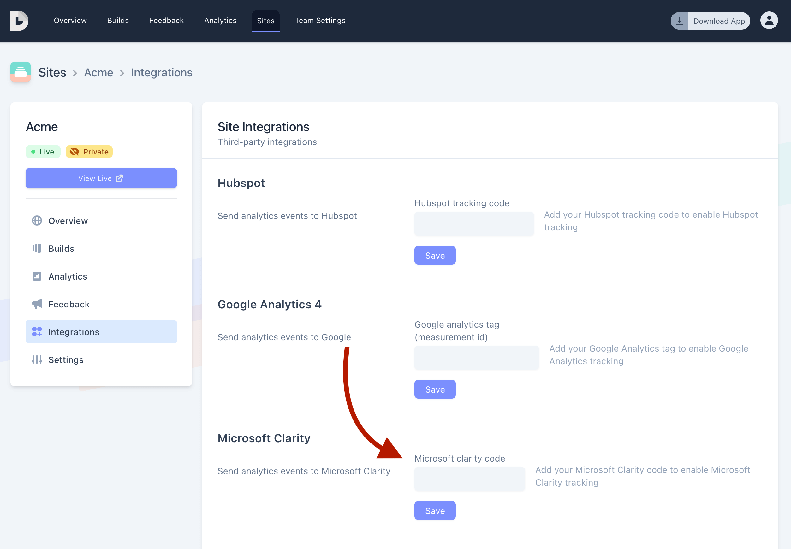Open the user profile avatar icon
Viewport: 791px width, 549px height.
[x=769, y=20]
